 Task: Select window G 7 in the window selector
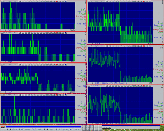coord(92,126)
